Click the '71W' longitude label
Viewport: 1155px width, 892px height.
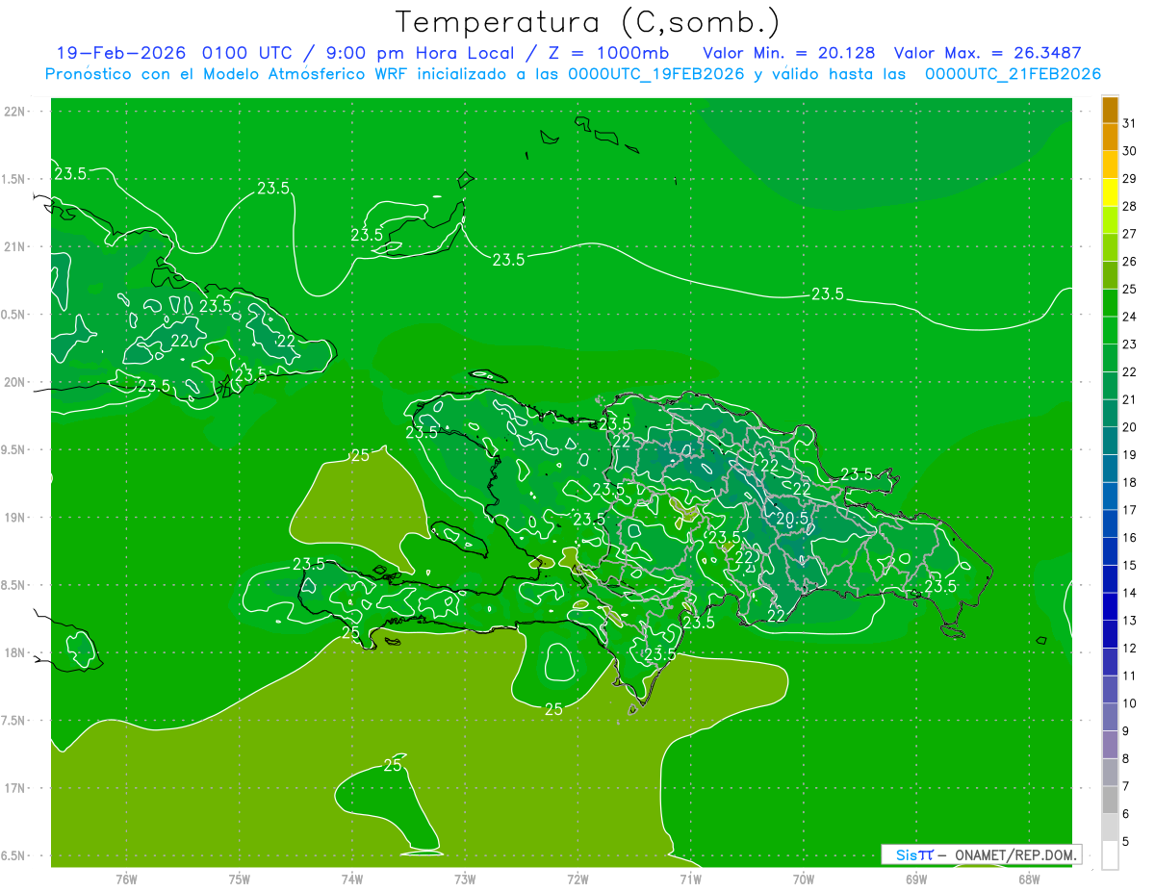690,879
